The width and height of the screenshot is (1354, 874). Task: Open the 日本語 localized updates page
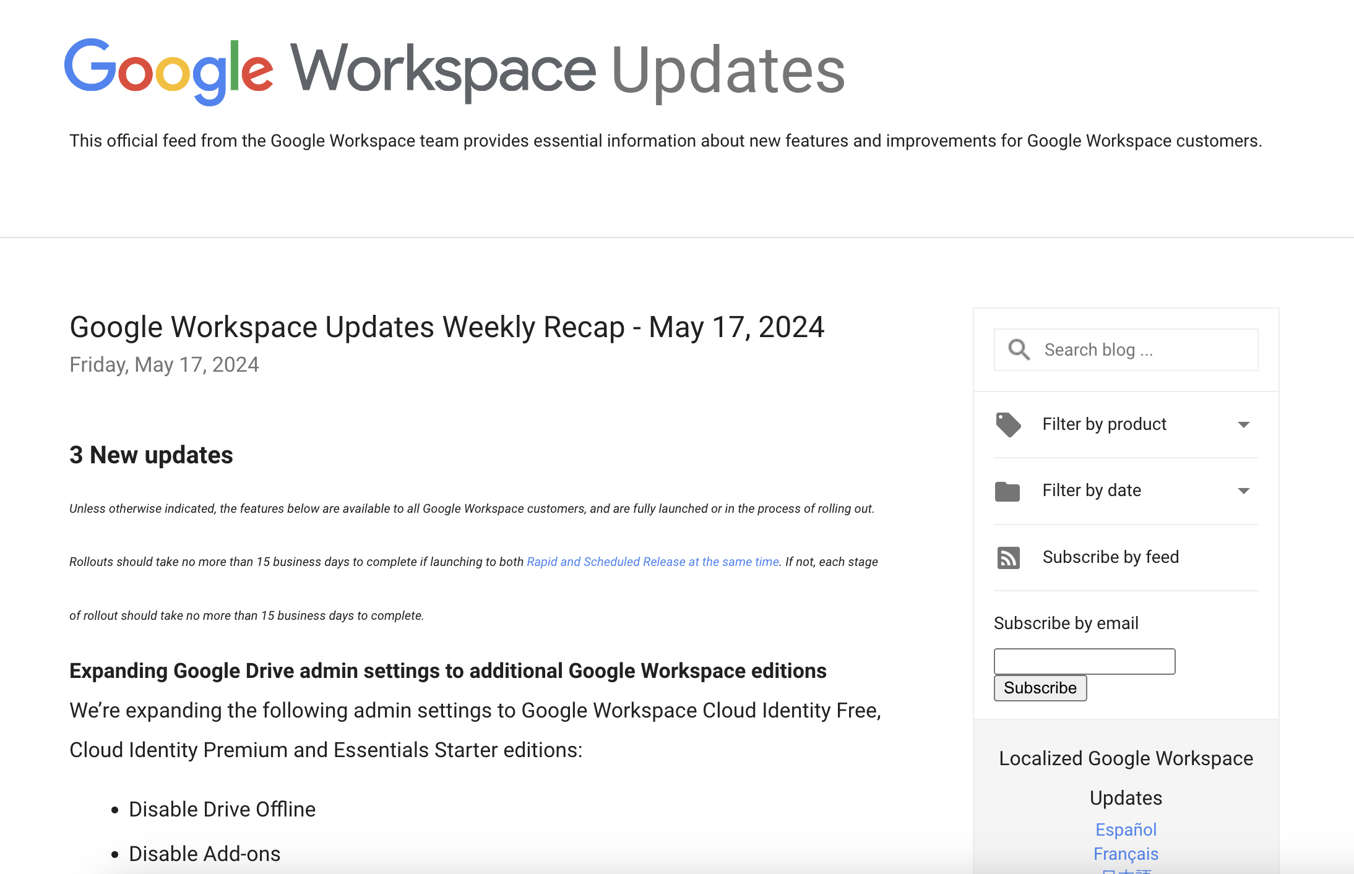point(1126,872)
